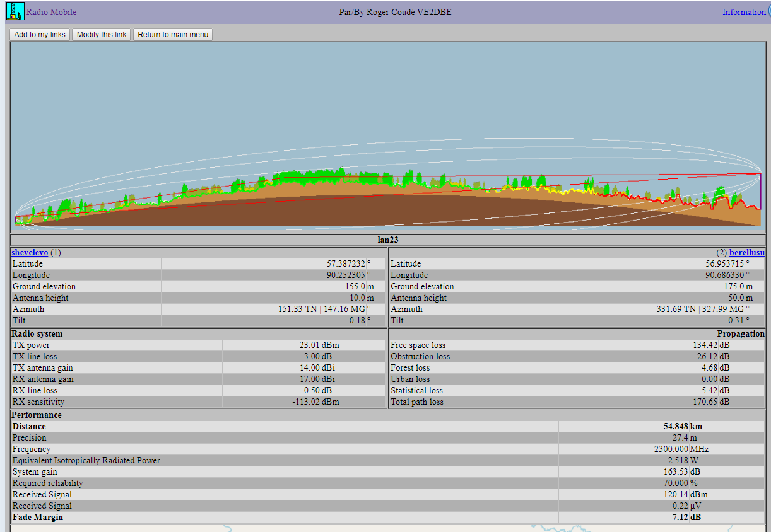
Task: Click the Total path loss value
Action: tap(705, 402)
